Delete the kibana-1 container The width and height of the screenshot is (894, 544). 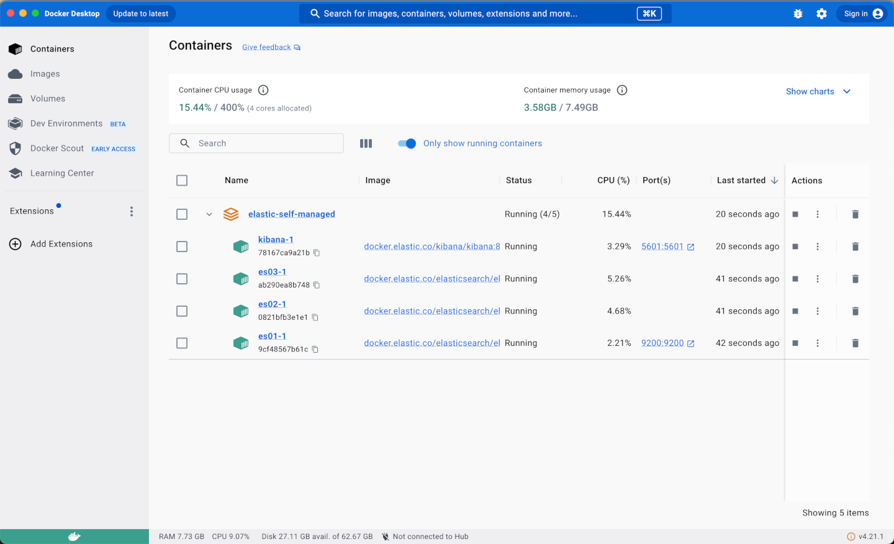(x=855, y=247)
